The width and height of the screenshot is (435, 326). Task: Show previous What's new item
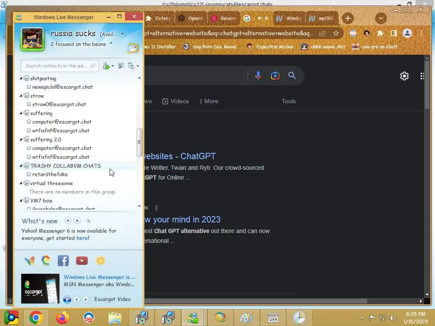(68, 221)
